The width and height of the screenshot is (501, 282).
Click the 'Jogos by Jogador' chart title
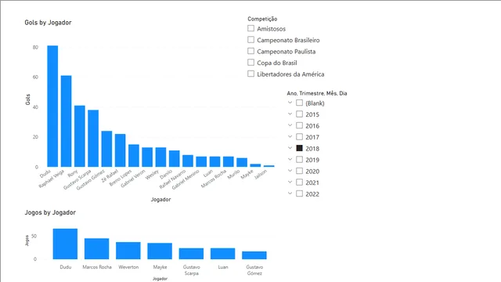click(x=50, y=212)
